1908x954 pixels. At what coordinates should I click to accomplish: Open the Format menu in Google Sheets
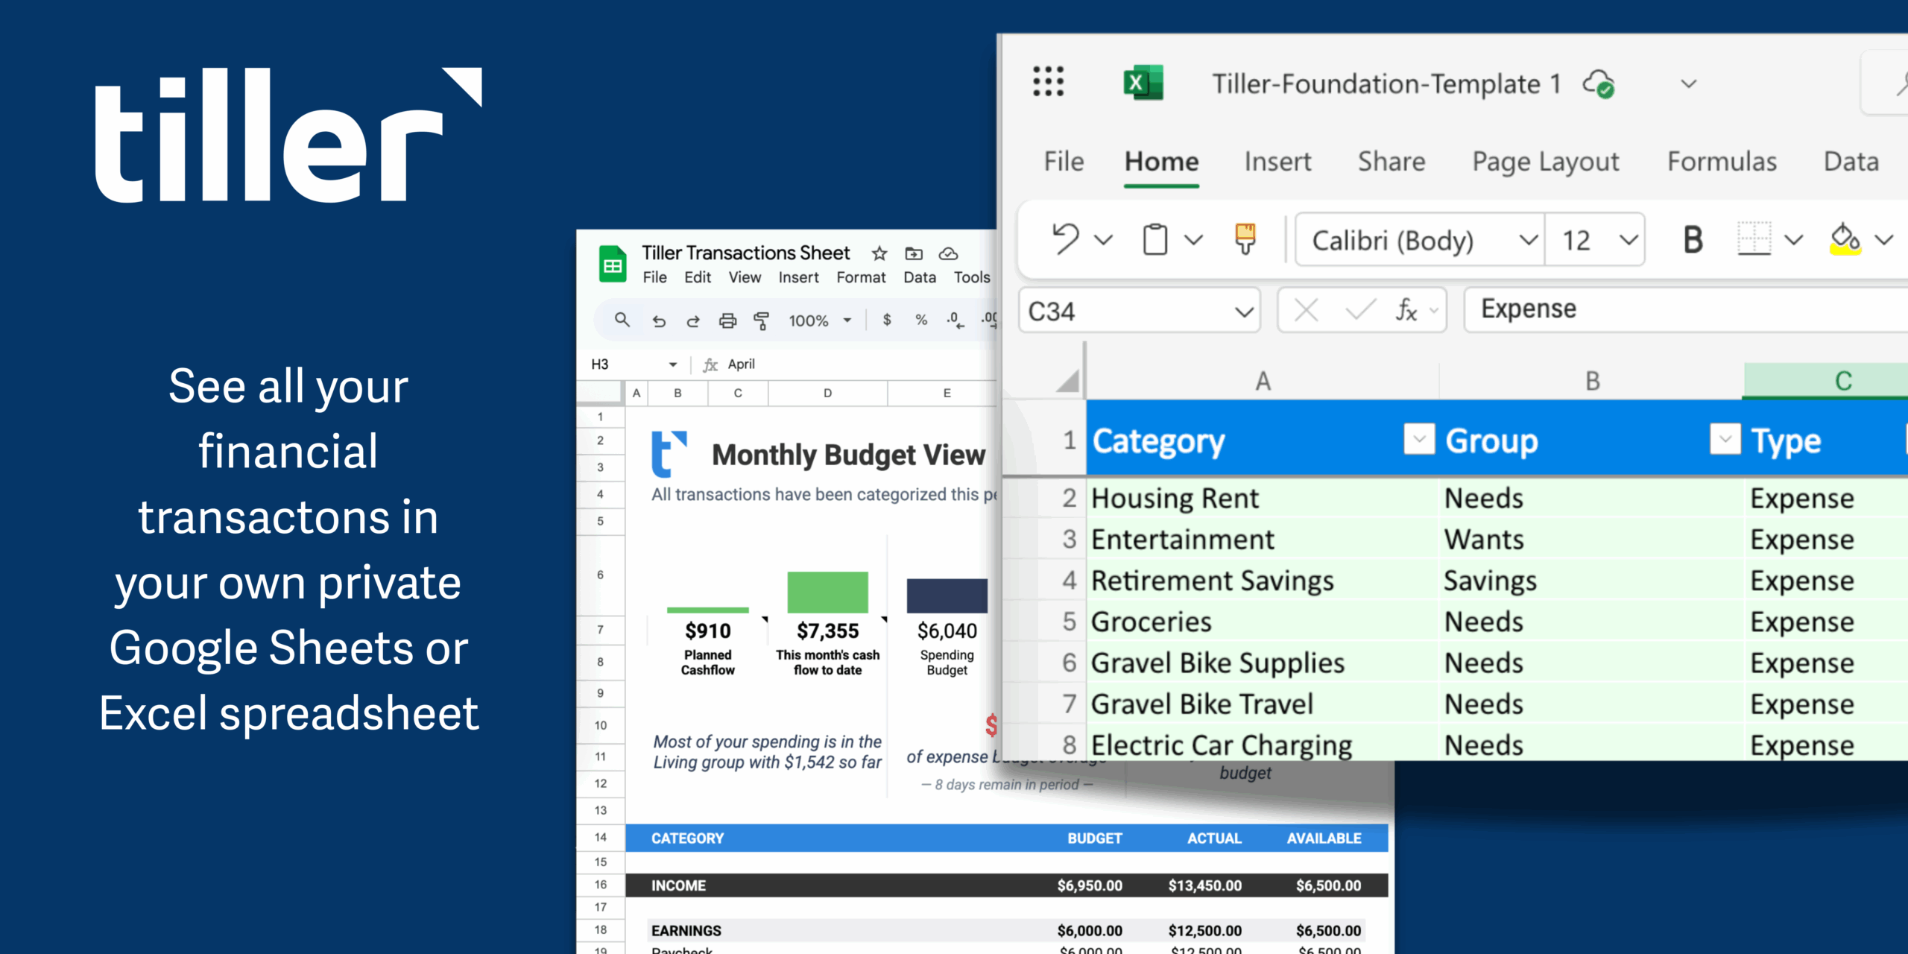(x=861, y=277)
